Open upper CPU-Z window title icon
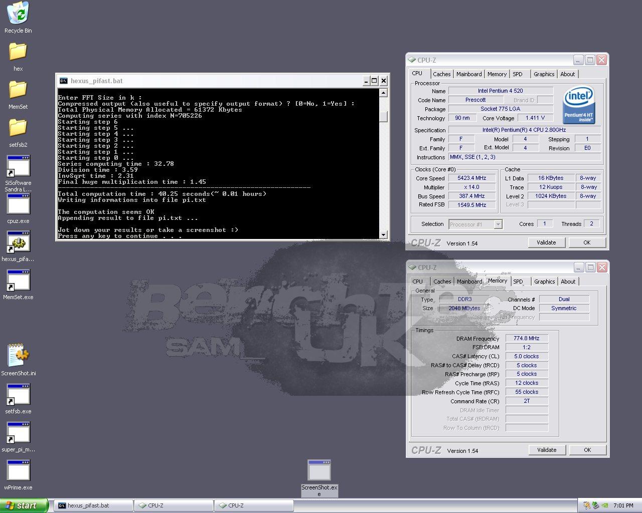Viewport: 642px width, 513px height. point(412,60)
